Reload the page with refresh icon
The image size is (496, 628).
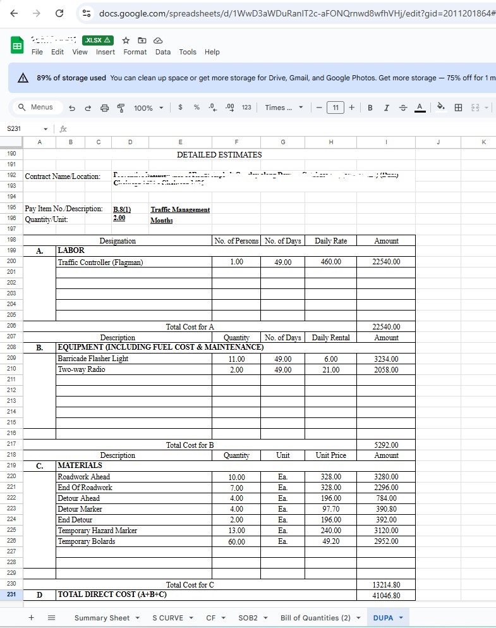click(x=59, y=13)
